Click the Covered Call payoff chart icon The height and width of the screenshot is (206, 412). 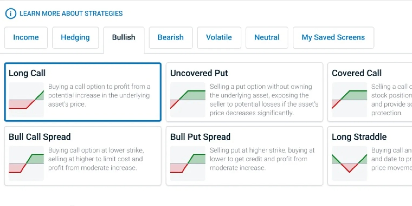click(349, 100)
